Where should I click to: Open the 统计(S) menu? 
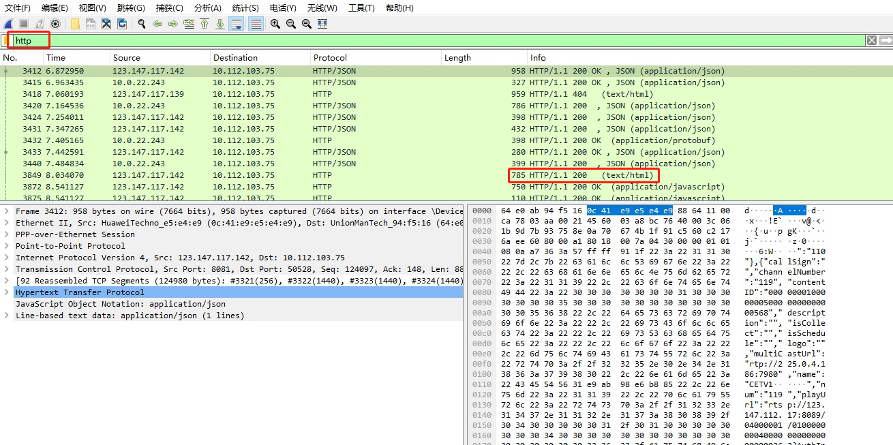pyautogui.click(x=245, y=7)
